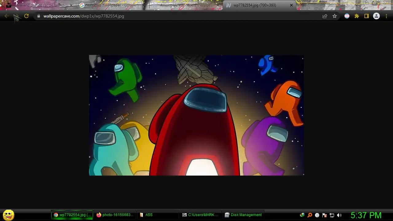Open the Disk Management taskbar item
The image size is (393, 221).
tap(243, 215)
